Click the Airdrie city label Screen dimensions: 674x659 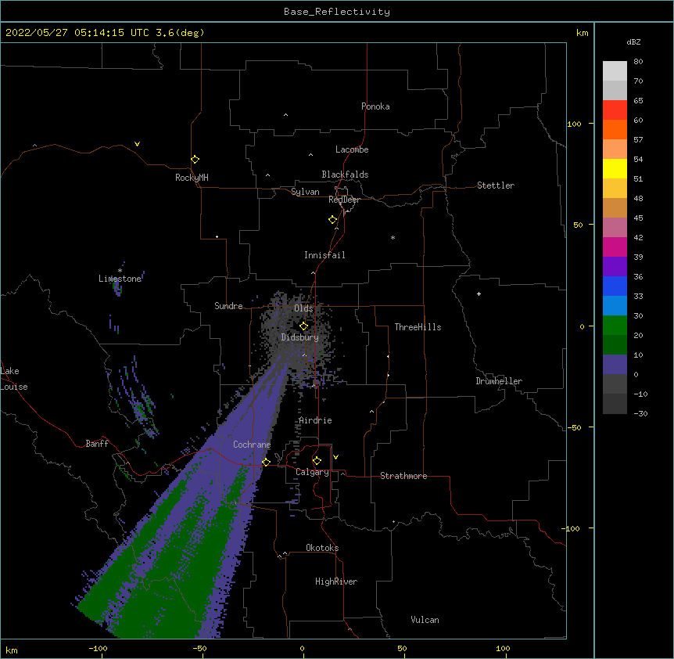point(316,420)
